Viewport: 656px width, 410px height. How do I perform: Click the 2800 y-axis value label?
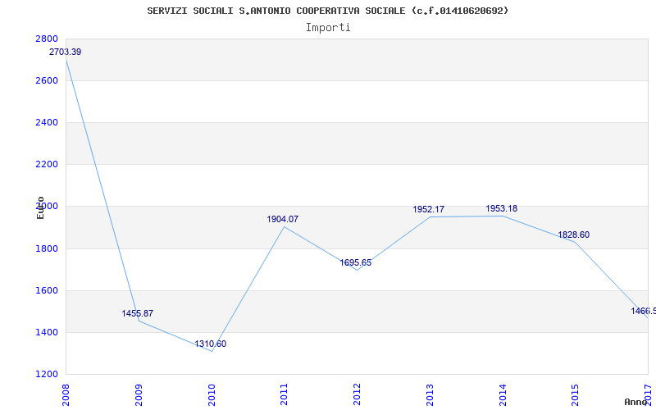pos(47,39)
